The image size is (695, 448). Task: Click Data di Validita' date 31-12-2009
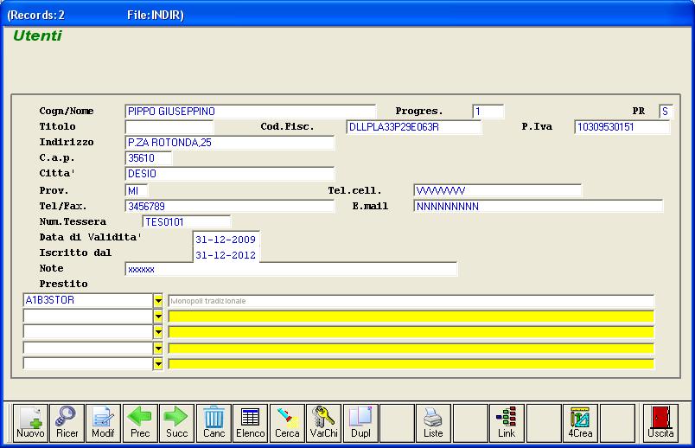226,240
